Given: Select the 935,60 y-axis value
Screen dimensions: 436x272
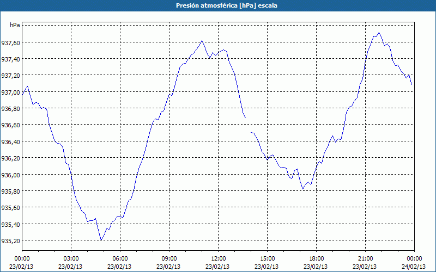Looking at the screenshot, I should click(x=10, y=208).
